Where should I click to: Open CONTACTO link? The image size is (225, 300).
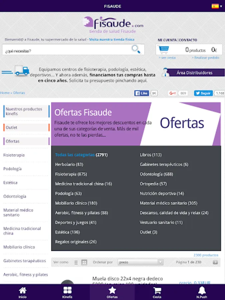coord(188,40)
